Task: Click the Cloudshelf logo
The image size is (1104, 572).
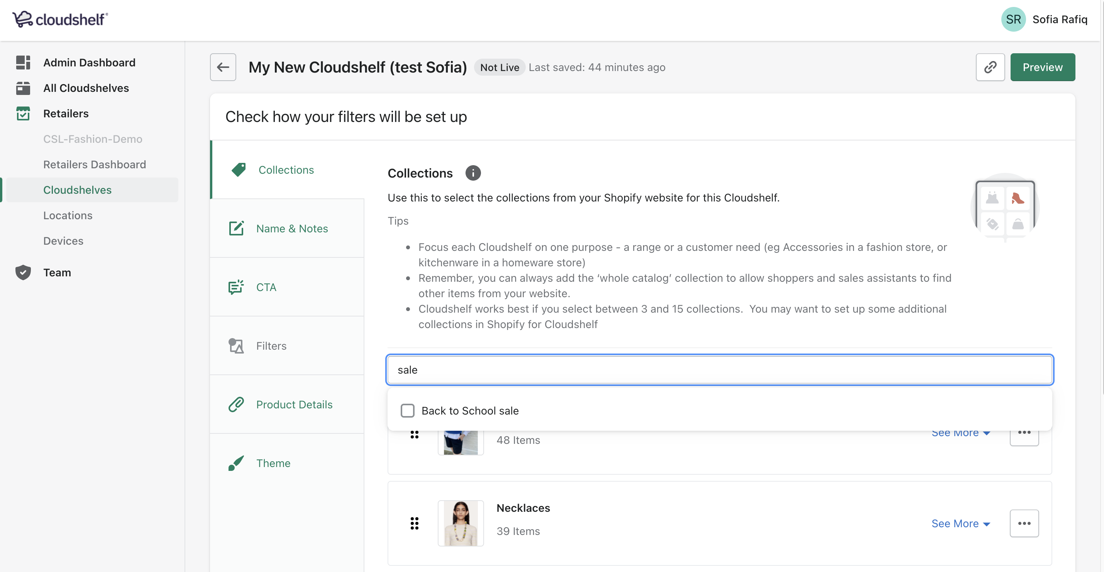Action: [60, 19]
